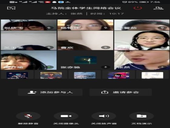The height and width of the screenshot is (128, 170).
Task: Tap the meeting title 马院全体学生网络会议
Action: [x=86, y=8]
